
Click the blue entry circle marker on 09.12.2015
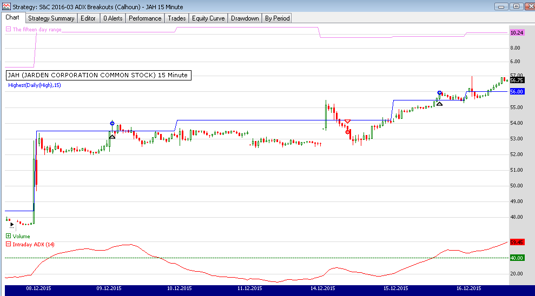[112, 124]
